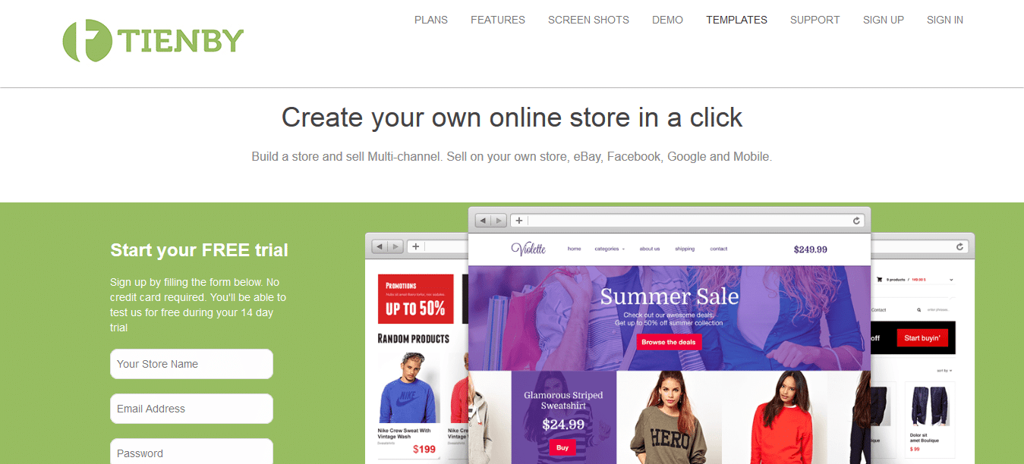Click the Violette store logo
The height and width of the screenshot is (464, 1024).
[528, 249]
